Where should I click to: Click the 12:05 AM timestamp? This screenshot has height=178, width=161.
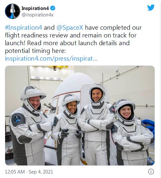(x=15, y=172)
